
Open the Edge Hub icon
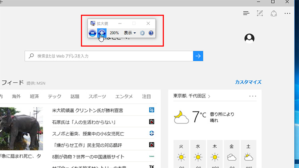(x=246, y=13)
